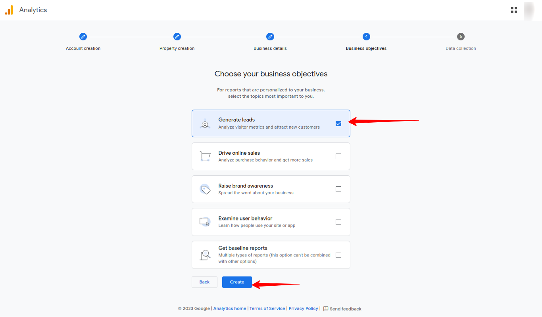Jump to step 5 Data collection
The image size is (542, 317).
[460, 36]
